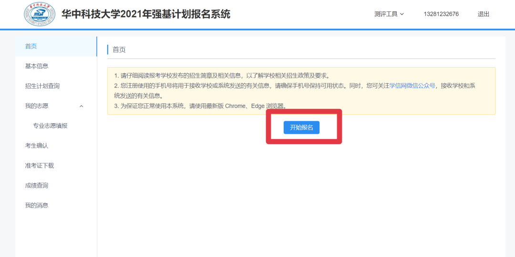Click the 华中科技大学2021年强基计划报名系统 title

(x=146, y=14)
